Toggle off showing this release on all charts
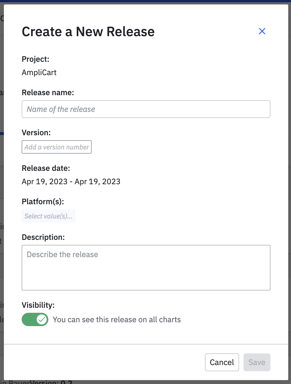 [35, 319]
